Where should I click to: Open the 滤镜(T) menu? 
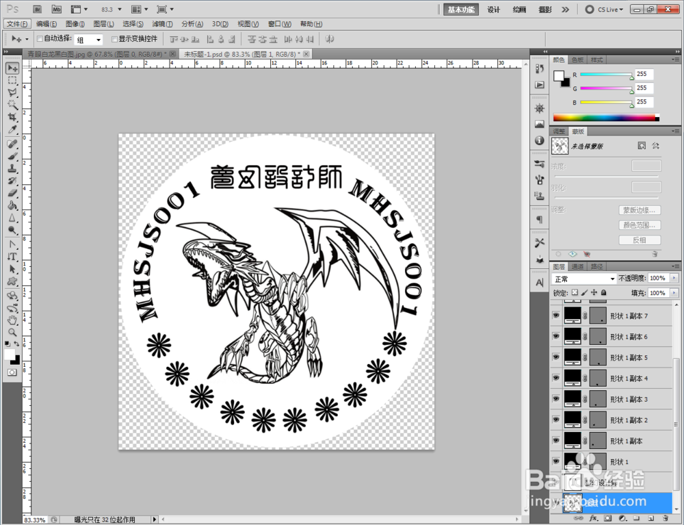pyautogui.click(x=162, y=24)
